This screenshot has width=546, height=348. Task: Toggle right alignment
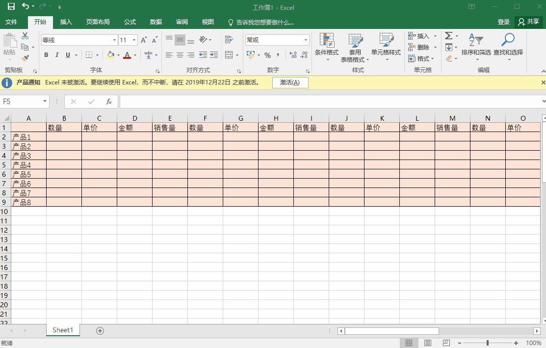tap(190, 54)
